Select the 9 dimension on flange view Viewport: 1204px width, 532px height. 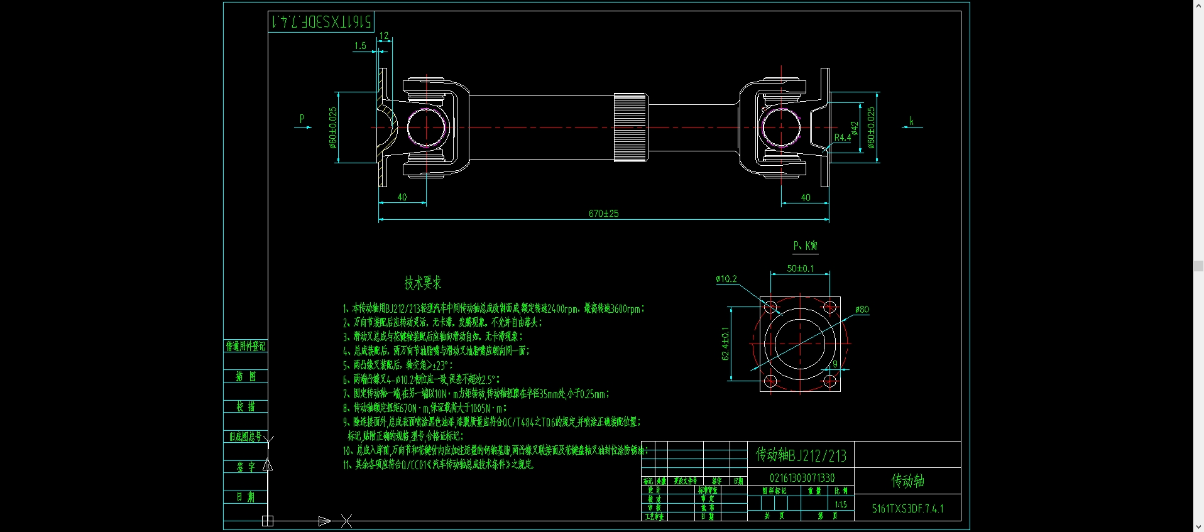pos(835,364)
